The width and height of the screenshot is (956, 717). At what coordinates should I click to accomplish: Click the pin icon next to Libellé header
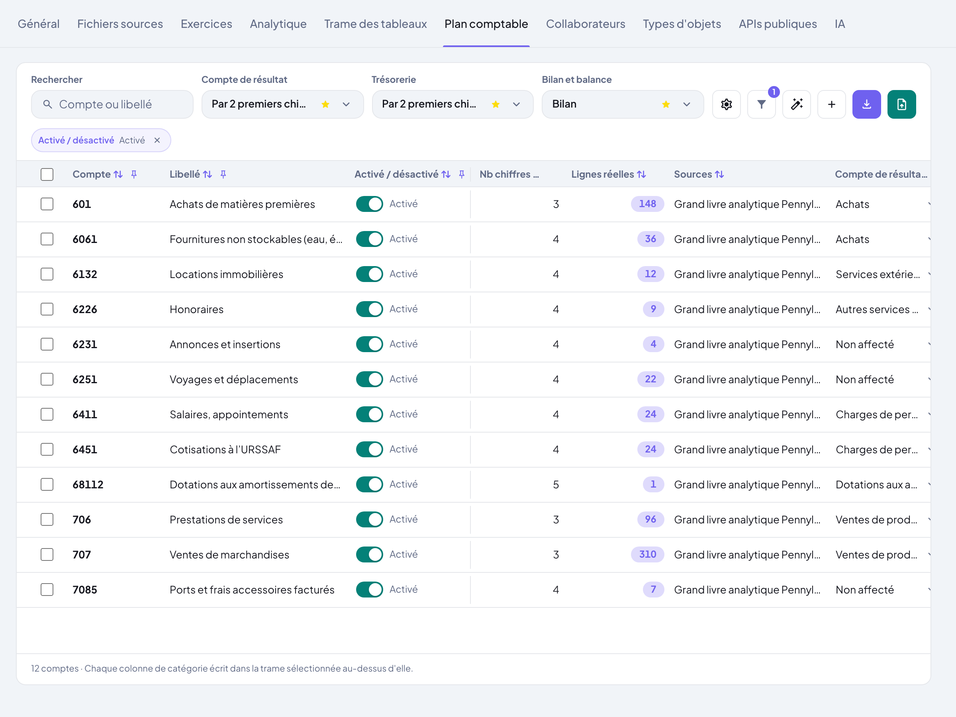point(223,174)
